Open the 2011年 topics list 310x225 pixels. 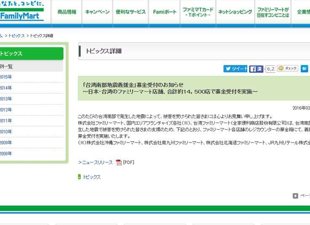click(6, 121)
